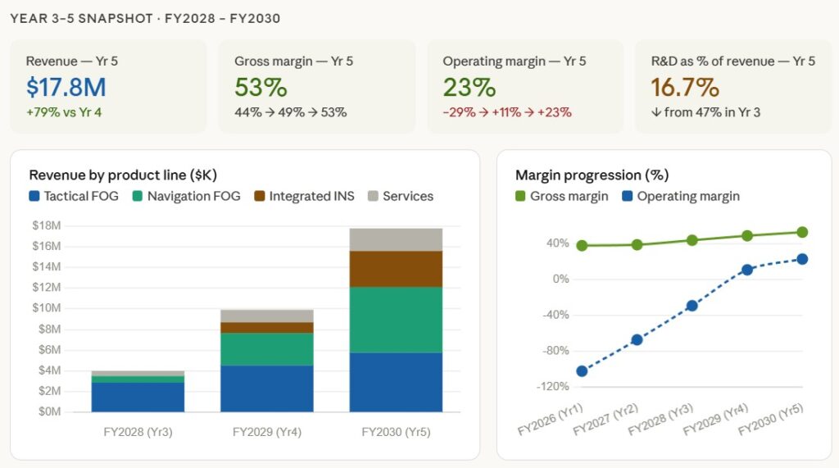
Task: Click the FY2029 (Yr4) Operating margin data point
Action: (x=747, y=270)
